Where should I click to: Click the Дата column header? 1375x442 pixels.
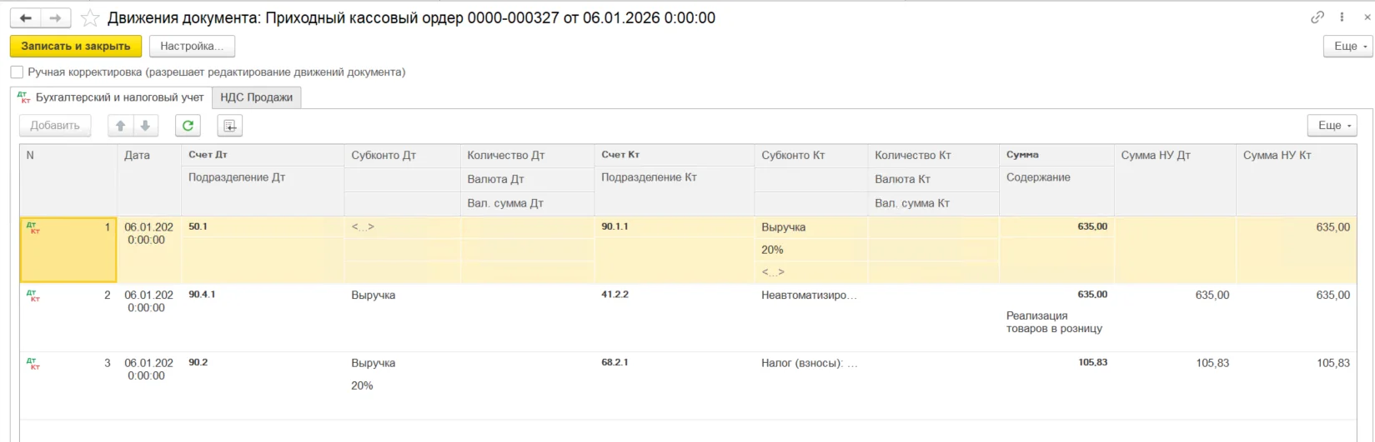pos(149,180)
